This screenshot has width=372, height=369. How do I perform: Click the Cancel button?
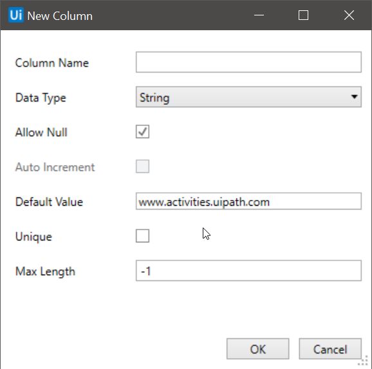(x=330, y=349)
